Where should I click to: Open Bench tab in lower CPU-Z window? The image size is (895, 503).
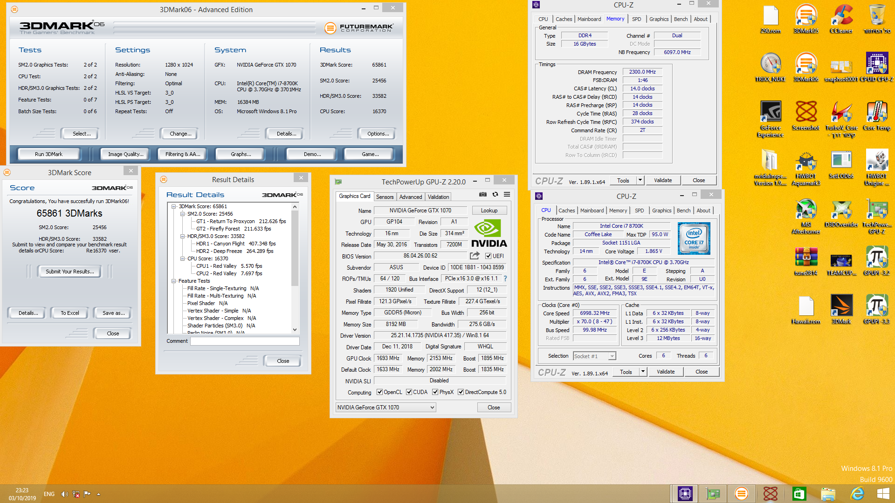pyautogui.click(x=683, y=211)
